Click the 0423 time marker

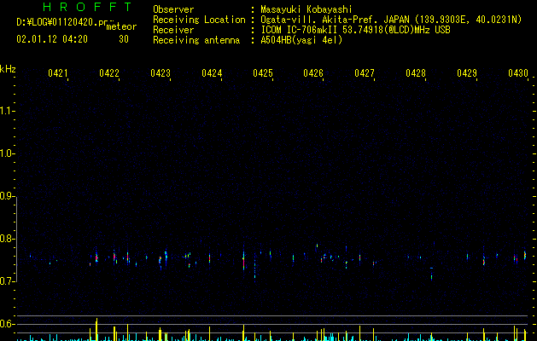(161, 73)
